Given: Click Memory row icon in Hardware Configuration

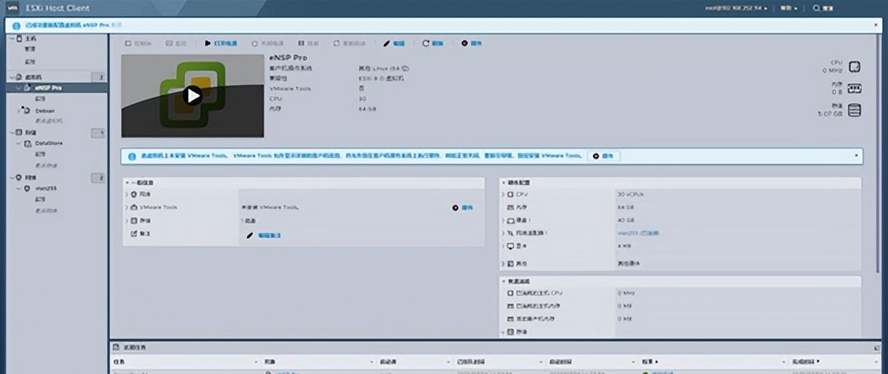Looking at the screenshot, I should point(511,207).
